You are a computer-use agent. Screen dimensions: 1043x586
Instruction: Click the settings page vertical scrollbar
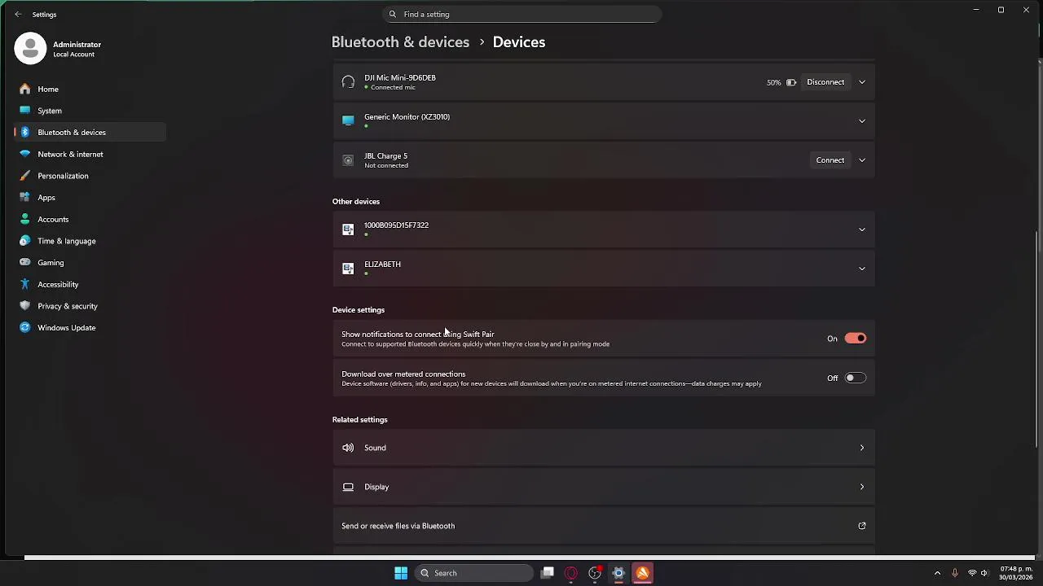coord(1038,338)
